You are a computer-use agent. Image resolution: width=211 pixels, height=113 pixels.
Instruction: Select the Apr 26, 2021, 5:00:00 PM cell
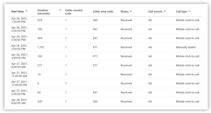click(20, 56)
